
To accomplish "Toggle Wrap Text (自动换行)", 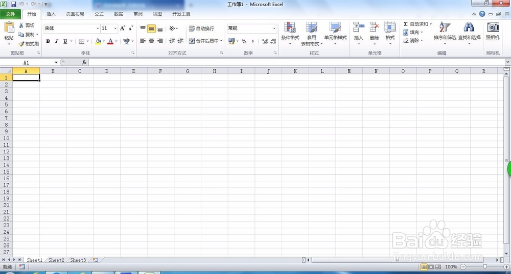I will 201,29.
